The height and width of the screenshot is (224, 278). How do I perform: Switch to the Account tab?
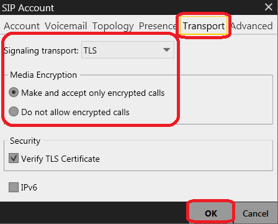(22, 26)
